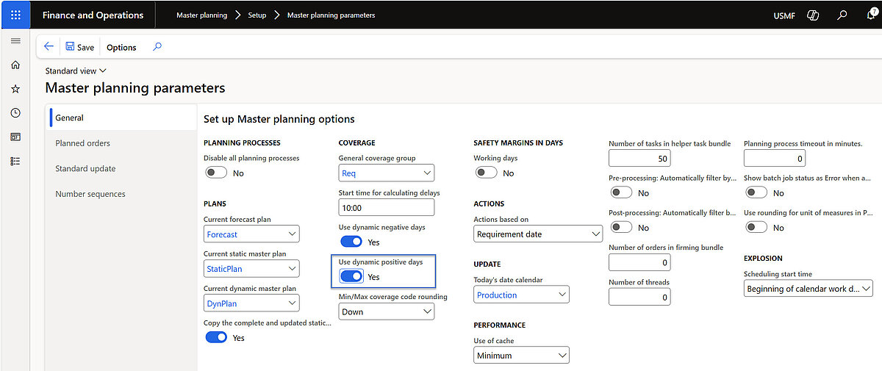The width and height of the screenshot is (882, 371).
Task: Click the StaticPlan link value
Action: coord(224,269)
